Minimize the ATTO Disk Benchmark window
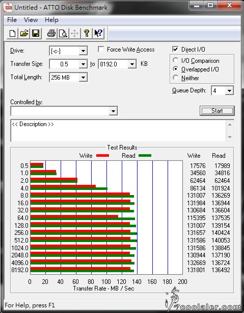The height and width of the screenshot is (313, 244). click(197, 6)
